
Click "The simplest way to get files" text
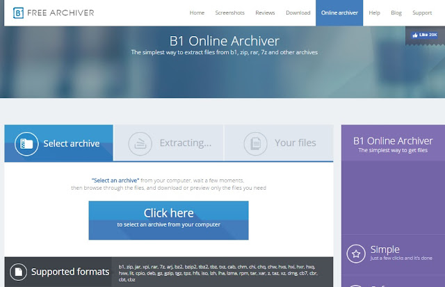(393, 150)
